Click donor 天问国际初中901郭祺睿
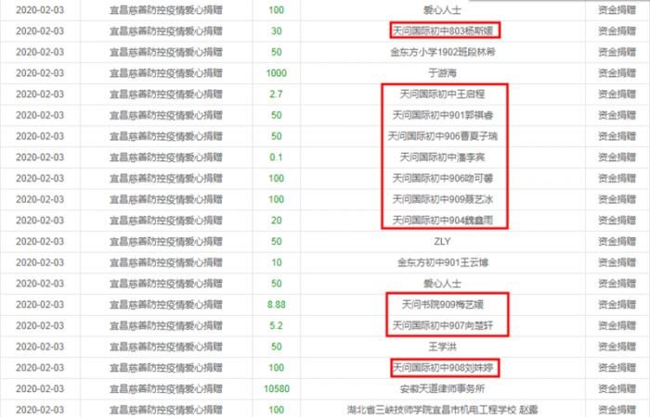The height and width of the screenshot is (417, 650). pyautogui.click(x=442, y=115)
